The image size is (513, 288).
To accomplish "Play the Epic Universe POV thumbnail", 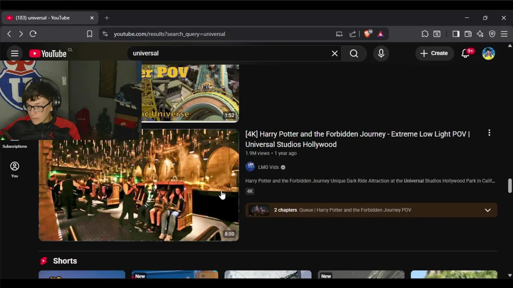I will coord(190,93).
